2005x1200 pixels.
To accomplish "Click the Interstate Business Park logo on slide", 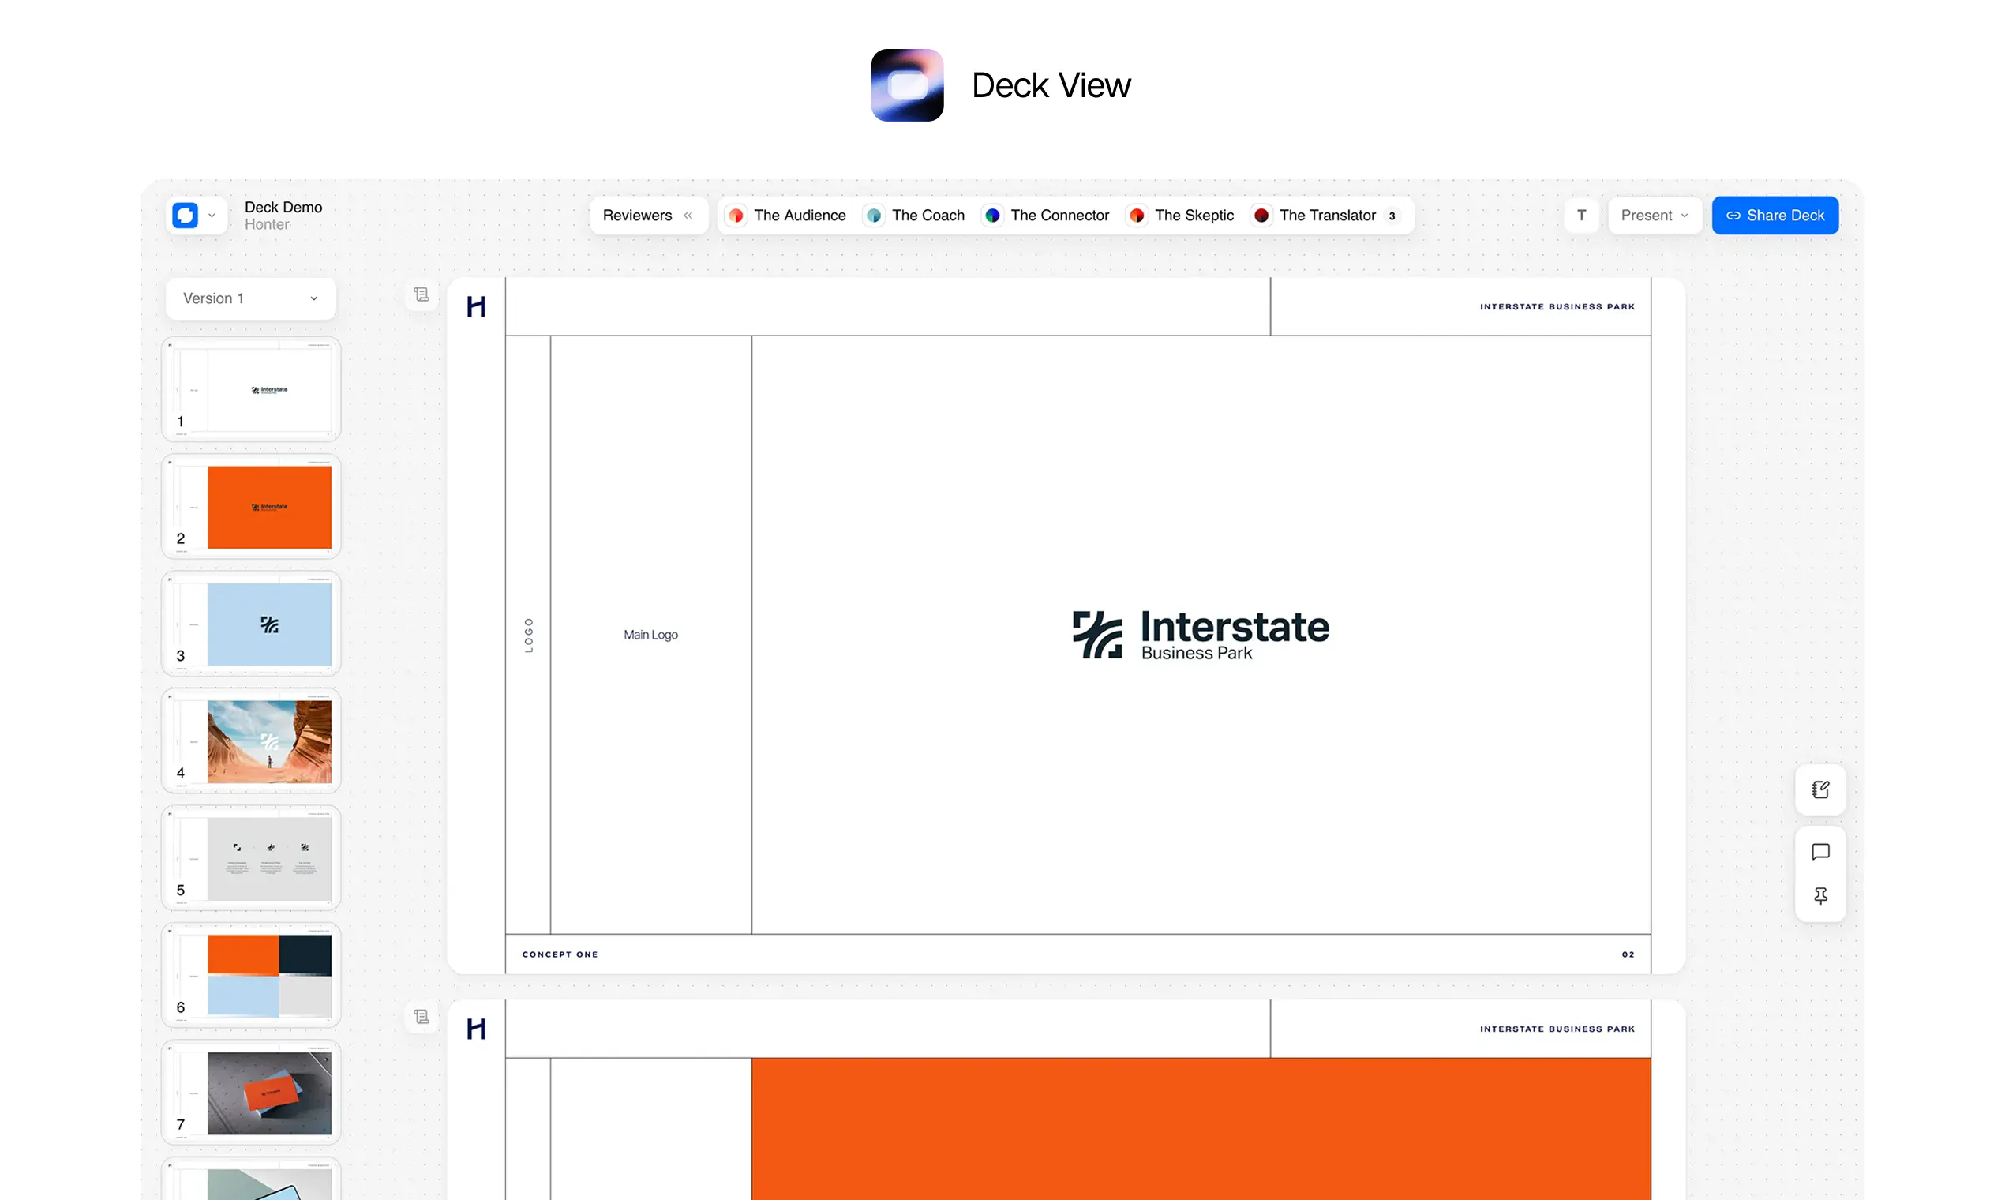I will click(x=1201, y=635).
